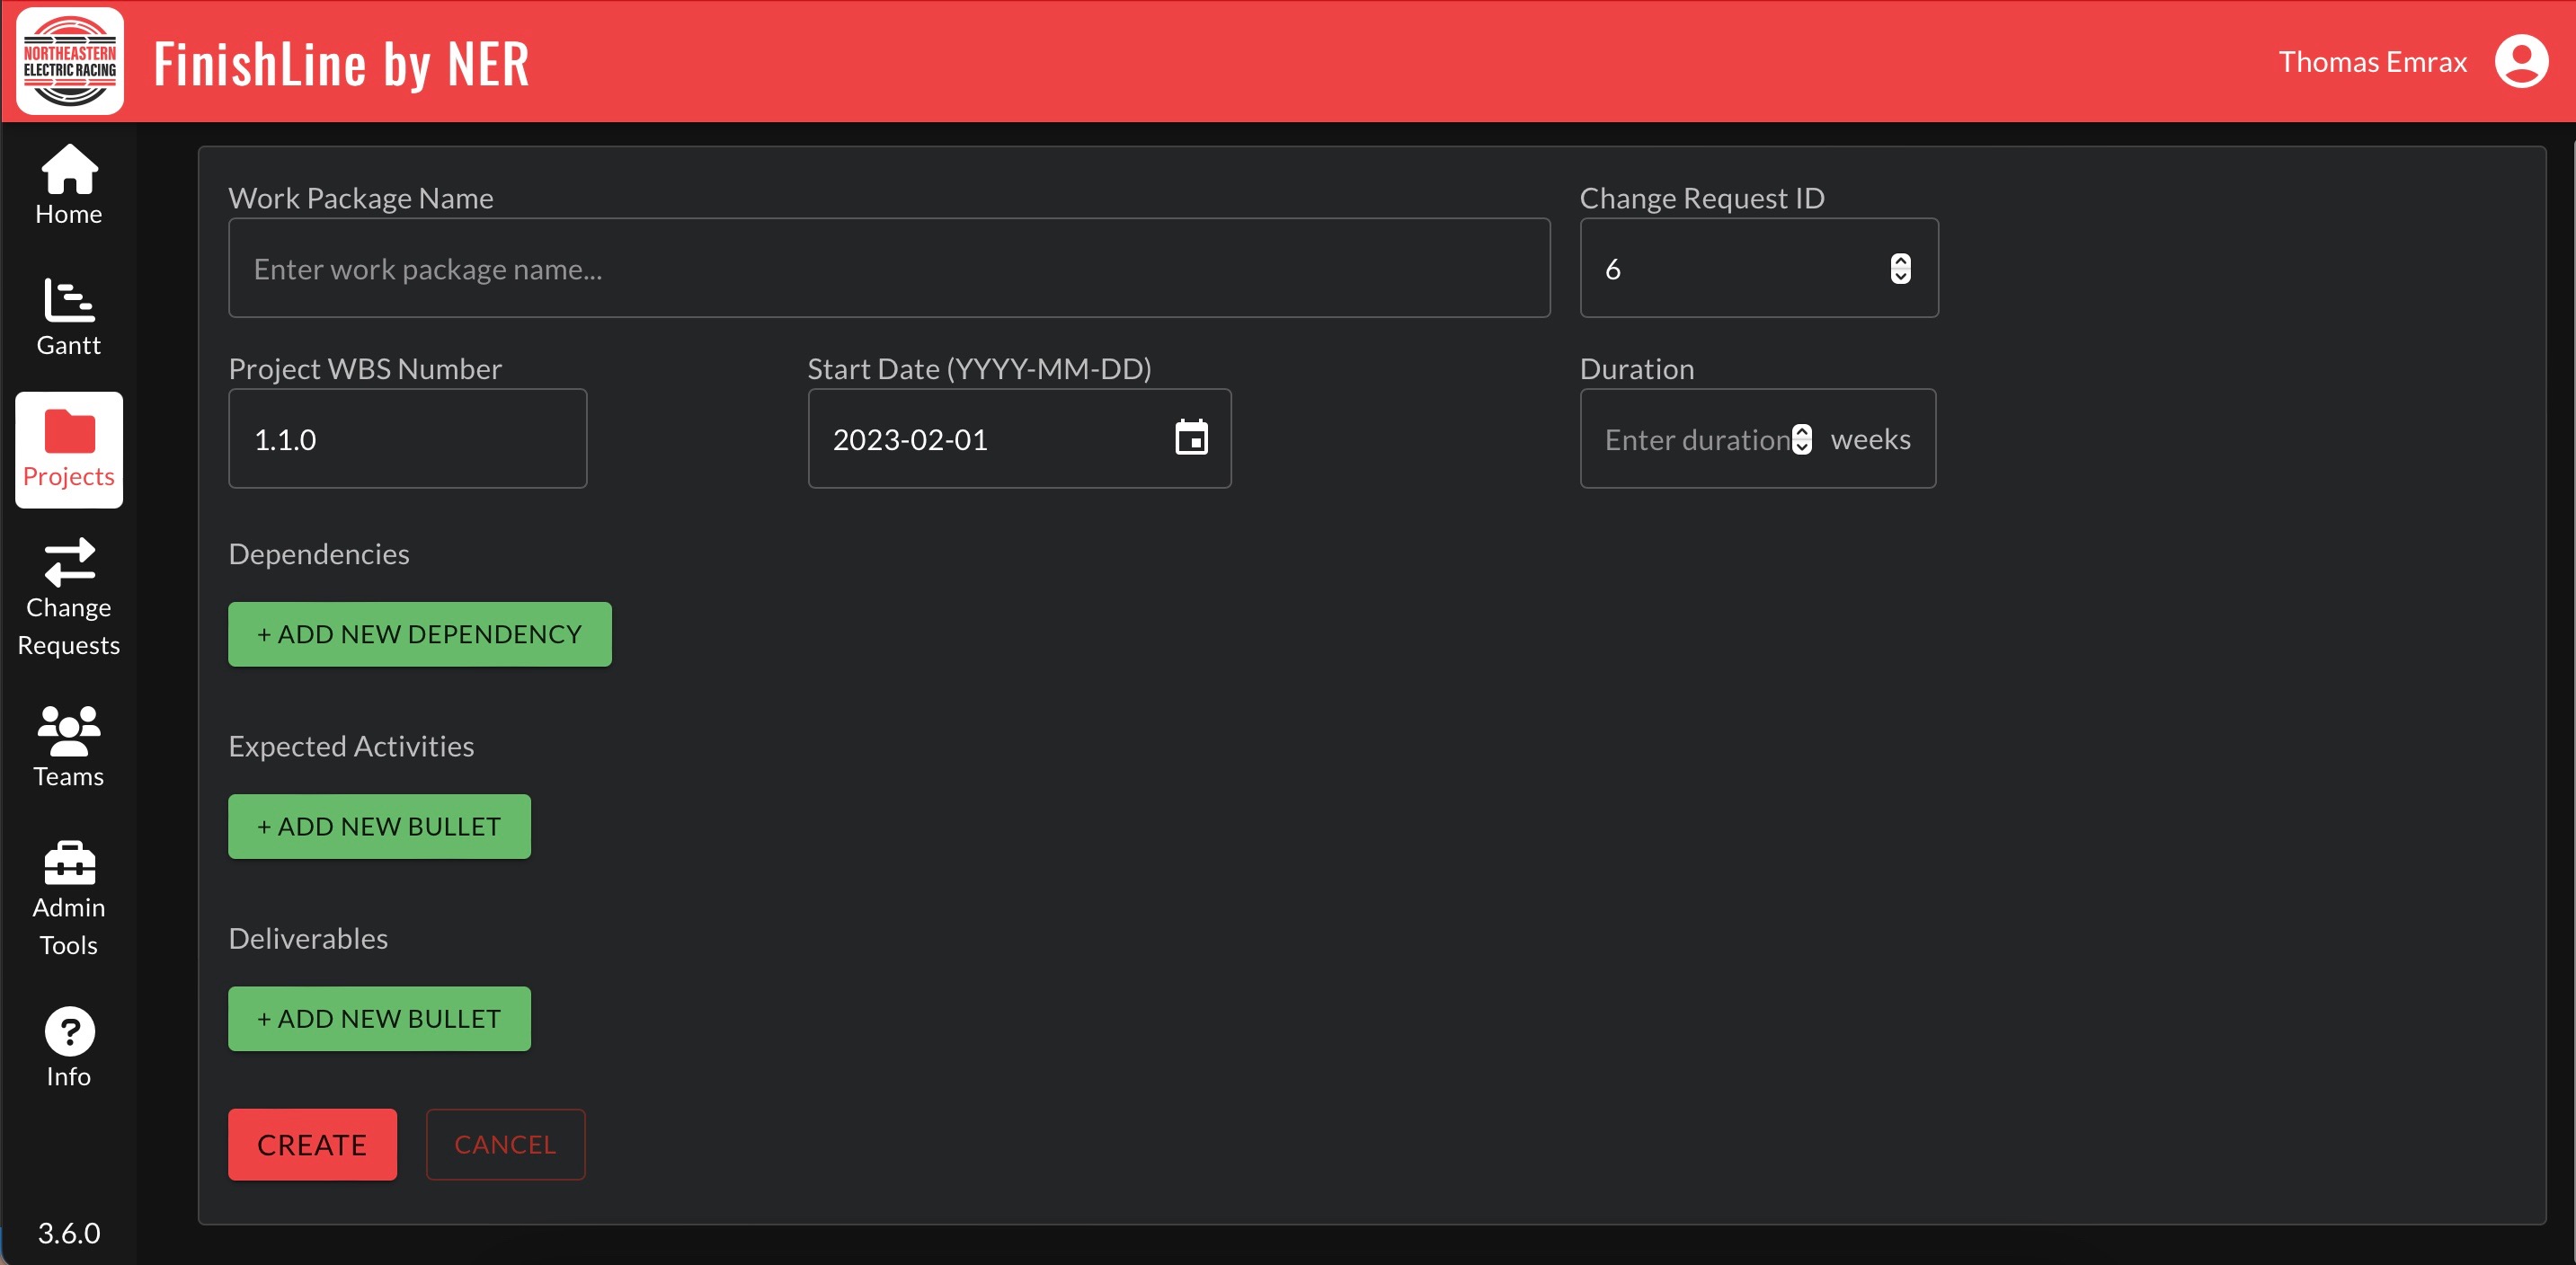Add new bullet under Expected Activities
Viewport: 2576px width, 1265px height.
pos(379,827)
